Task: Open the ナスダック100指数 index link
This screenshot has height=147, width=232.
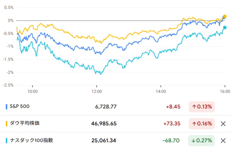Action: pyautogui.click(x=31, y=140)
